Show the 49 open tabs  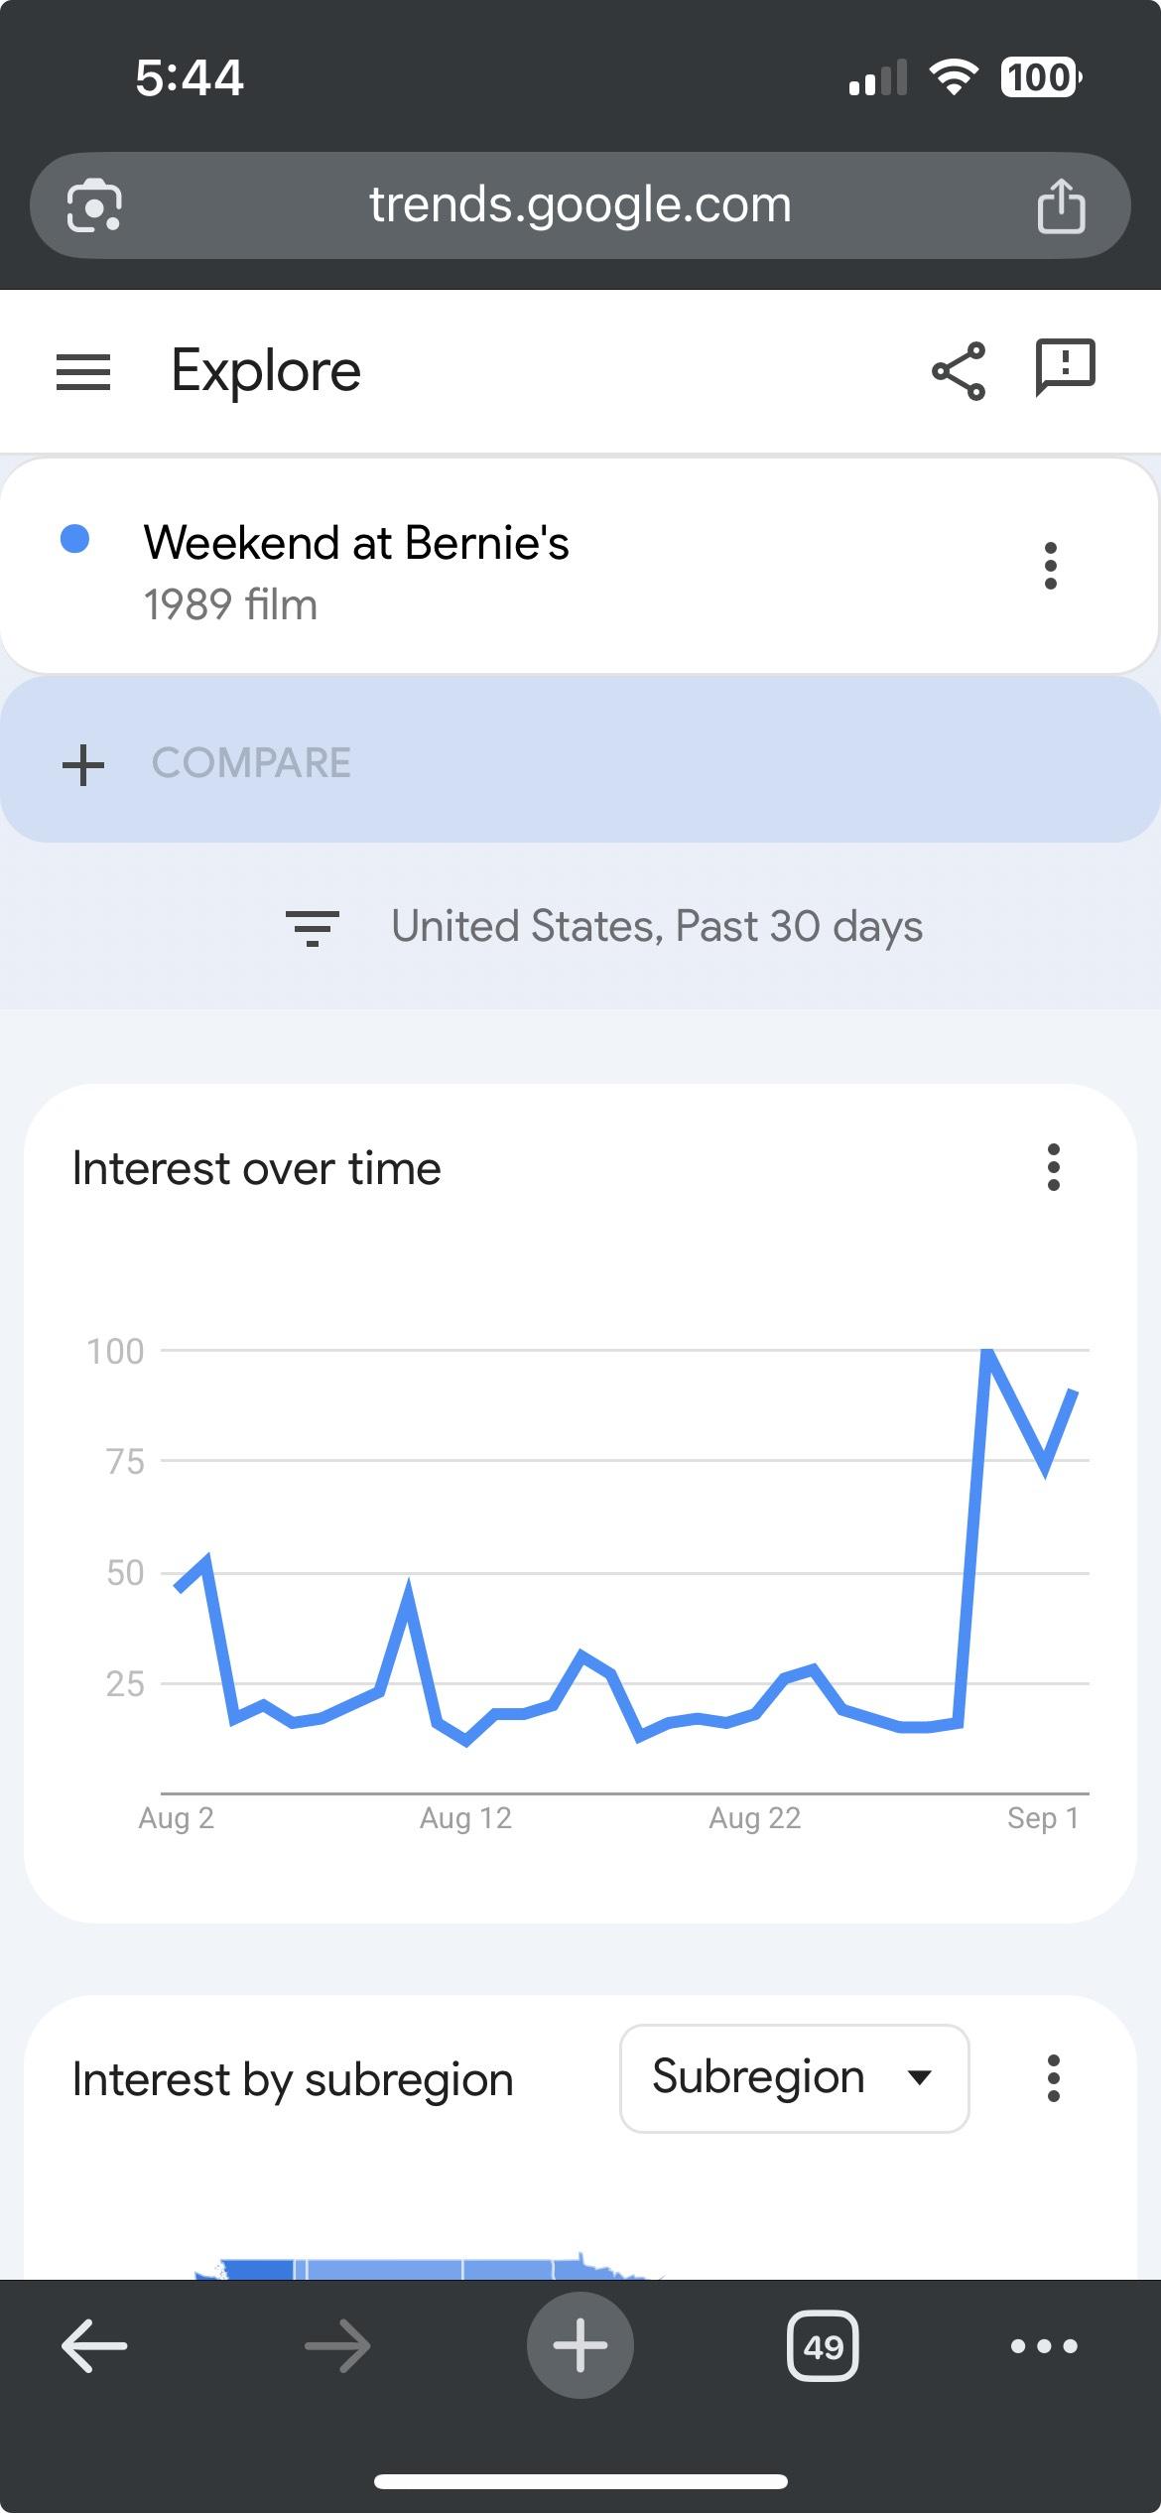click(x=823, y=2346)
